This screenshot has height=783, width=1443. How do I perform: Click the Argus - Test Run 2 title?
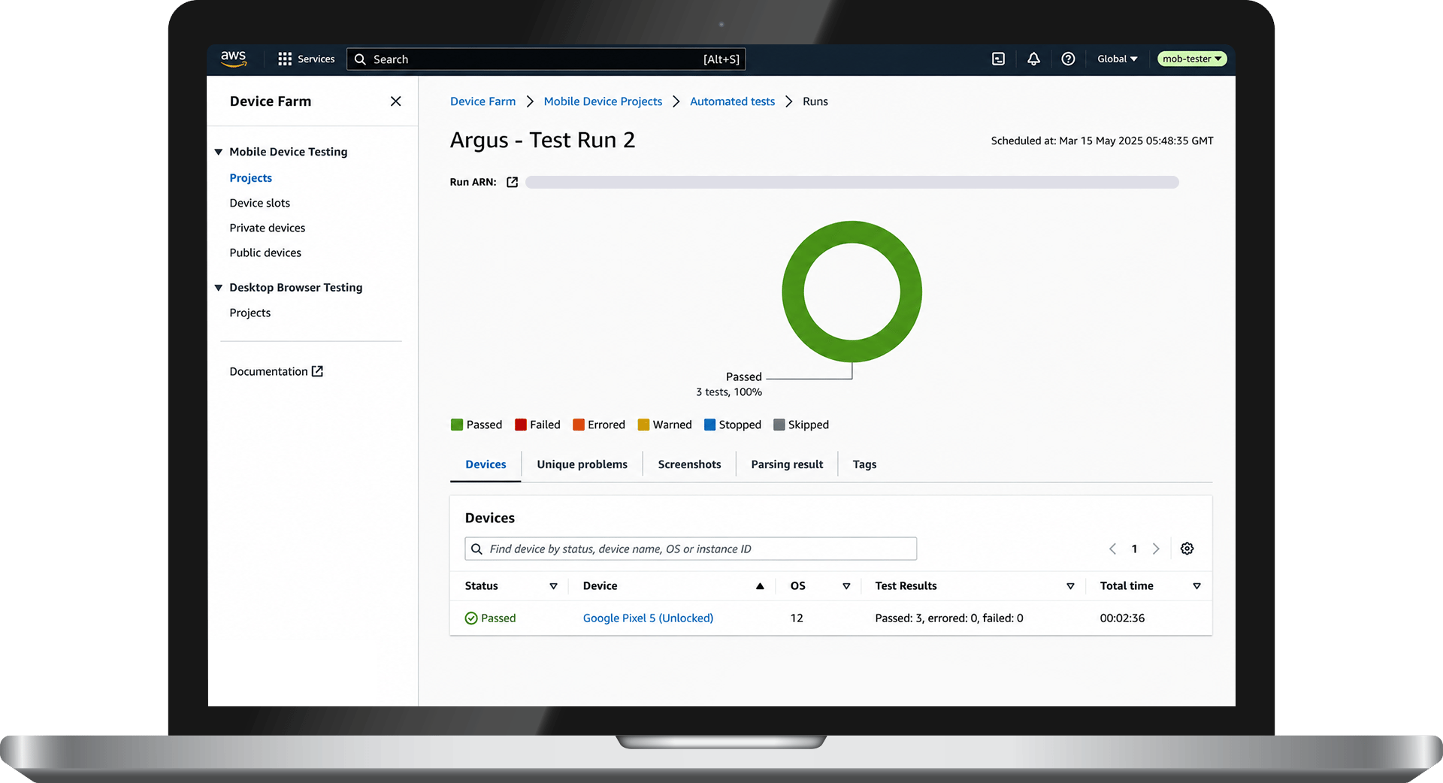pos(543,141)
